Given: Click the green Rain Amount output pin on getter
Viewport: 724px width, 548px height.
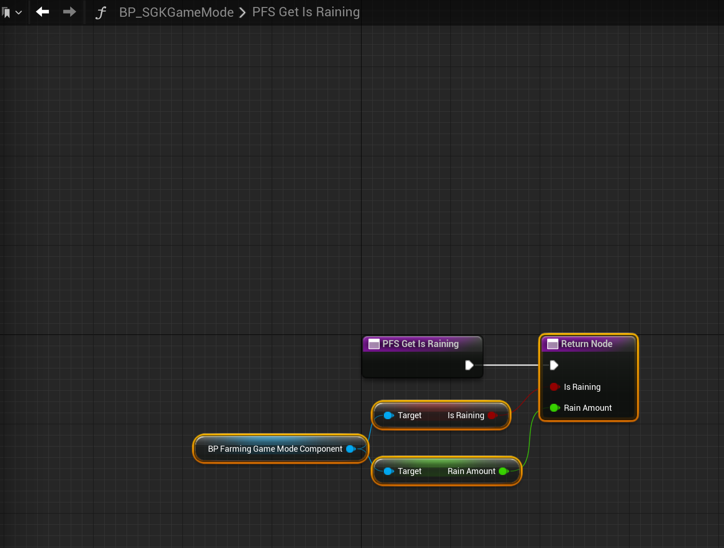Looking at the screenshot, I should pos(503,471).
